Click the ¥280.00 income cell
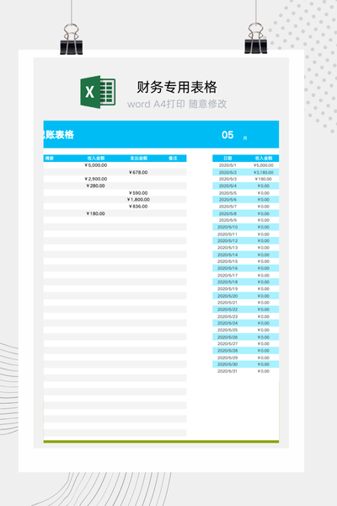 96,186
